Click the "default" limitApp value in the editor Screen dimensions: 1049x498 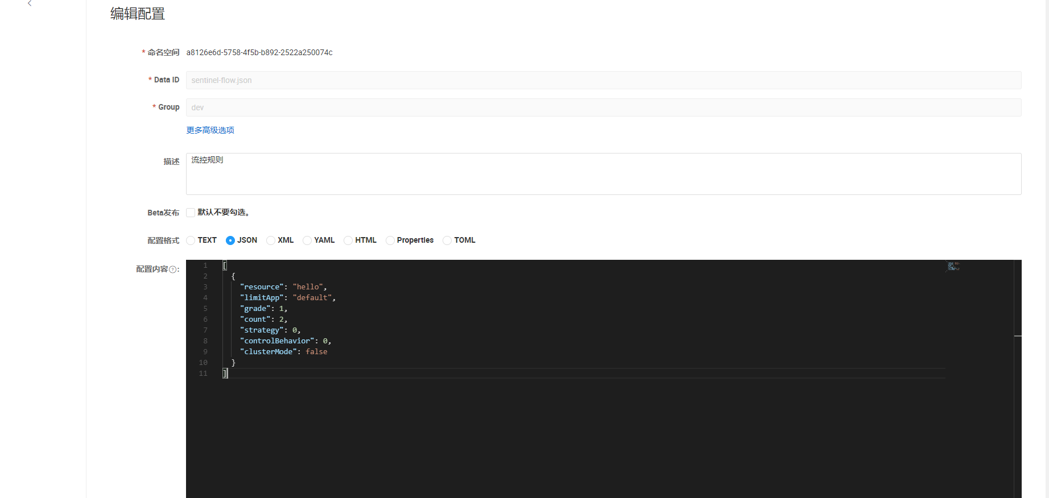point(312,298)
